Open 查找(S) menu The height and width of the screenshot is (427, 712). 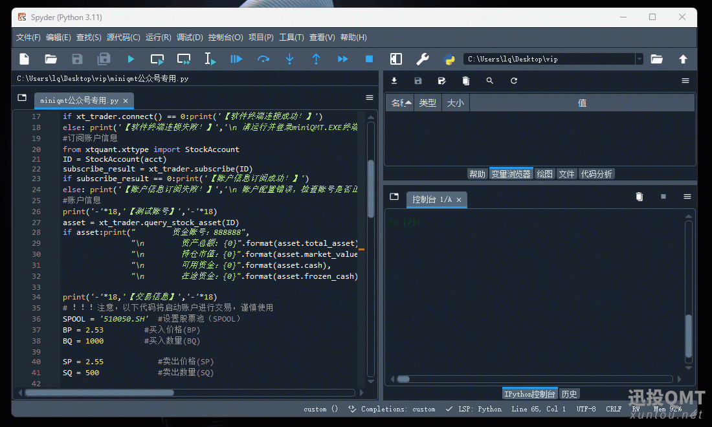coord(89,38)
